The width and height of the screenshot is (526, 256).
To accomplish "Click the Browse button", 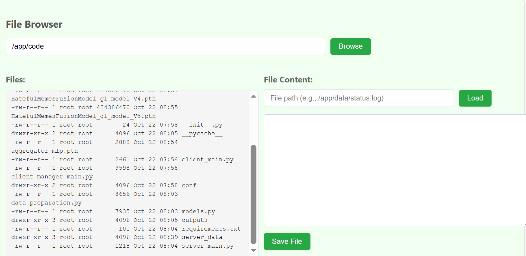I will (350, 46).
